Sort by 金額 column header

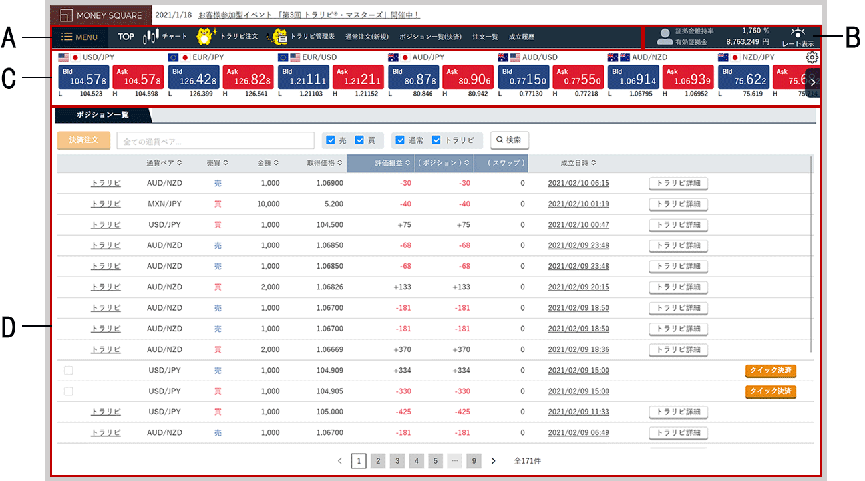[269, 163]
